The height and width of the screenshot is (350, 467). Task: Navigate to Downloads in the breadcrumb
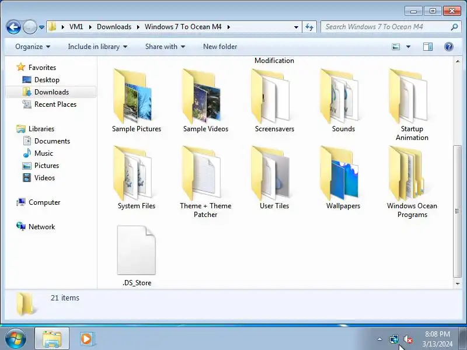click(x=114, y=27)
